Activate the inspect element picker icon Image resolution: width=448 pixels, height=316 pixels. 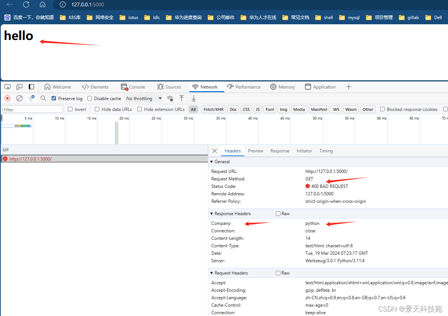[x=7, y=87]
